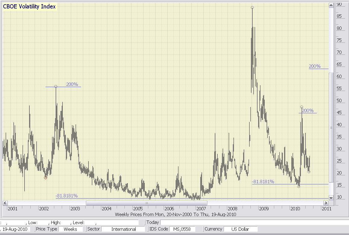Select the circle marker atop the 2010 spike
Screen dimensions: 349x235
coord(302,107)
